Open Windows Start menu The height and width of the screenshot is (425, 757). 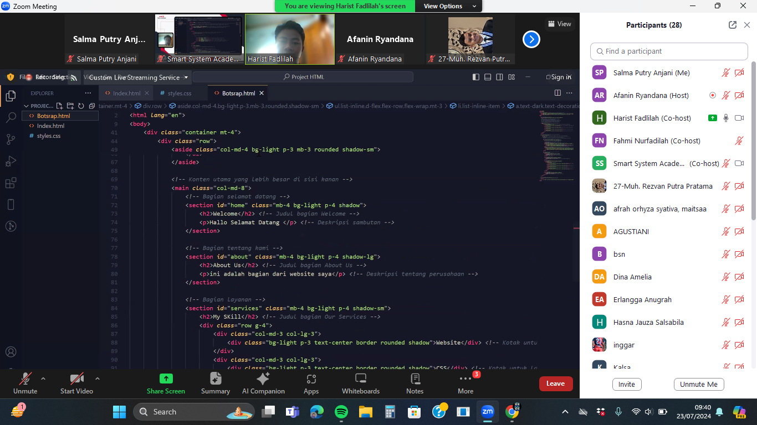click(119, 412)
